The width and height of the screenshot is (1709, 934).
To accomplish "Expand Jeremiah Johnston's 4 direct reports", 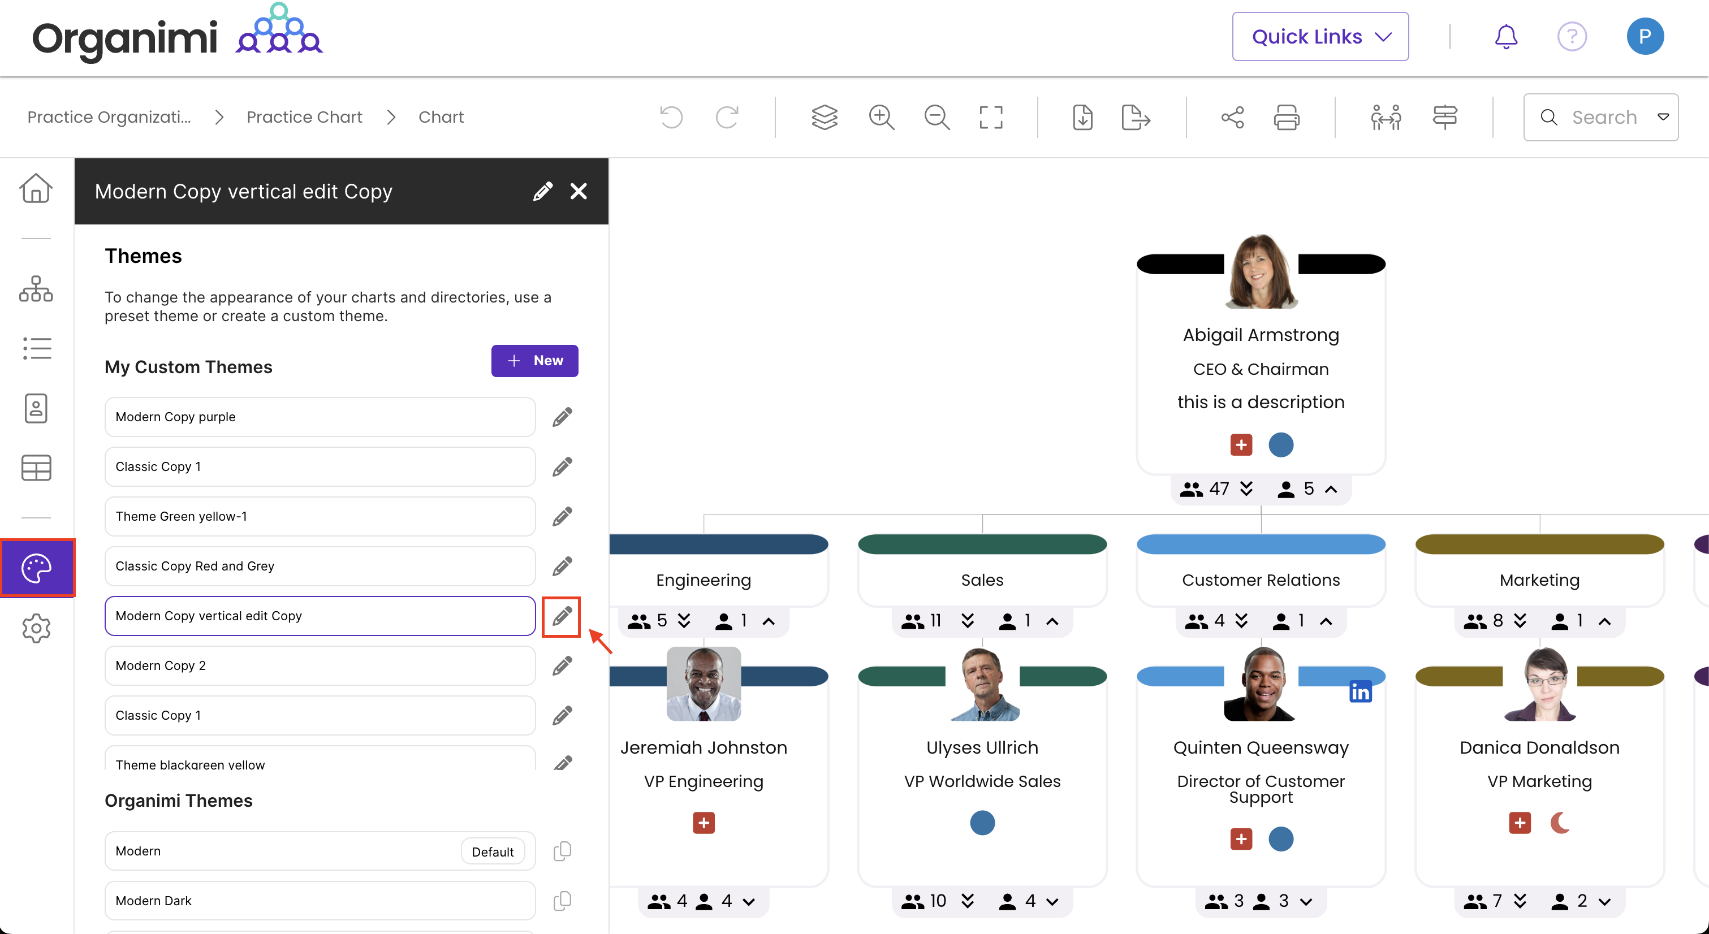I will [749, 902].
